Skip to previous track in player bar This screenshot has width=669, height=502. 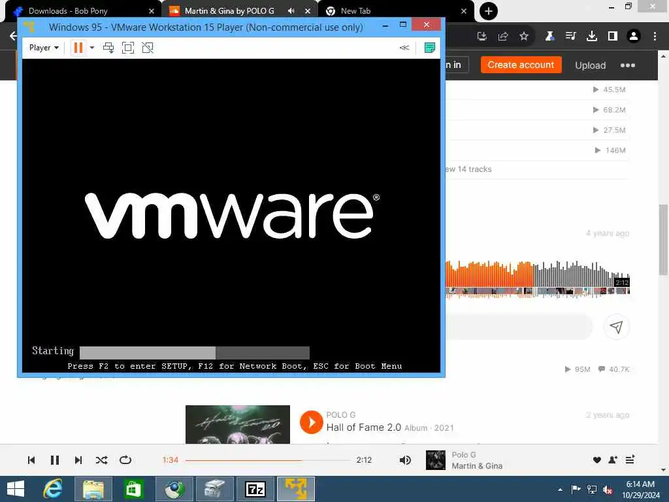tap(31, 460)
